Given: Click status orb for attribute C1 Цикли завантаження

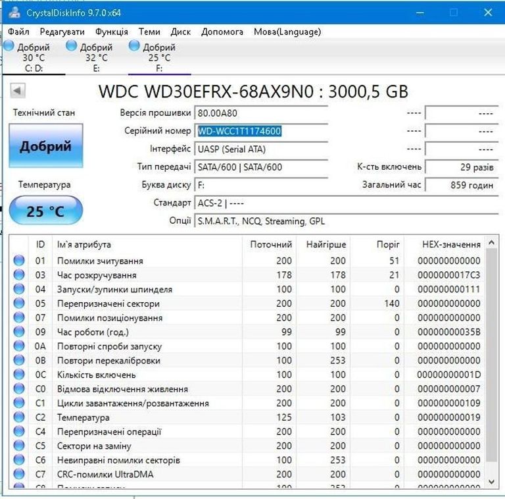Looking at the screenshot, I should 19,403.
